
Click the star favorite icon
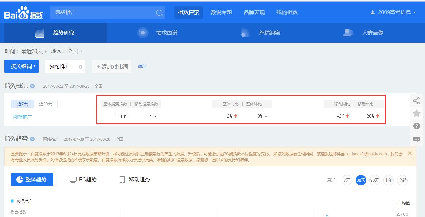417,113
